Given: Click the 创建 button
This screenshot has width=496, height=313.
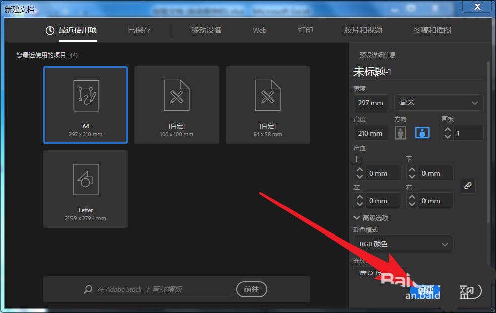Looking at the screenshot, I should click(x=424, y=291).
